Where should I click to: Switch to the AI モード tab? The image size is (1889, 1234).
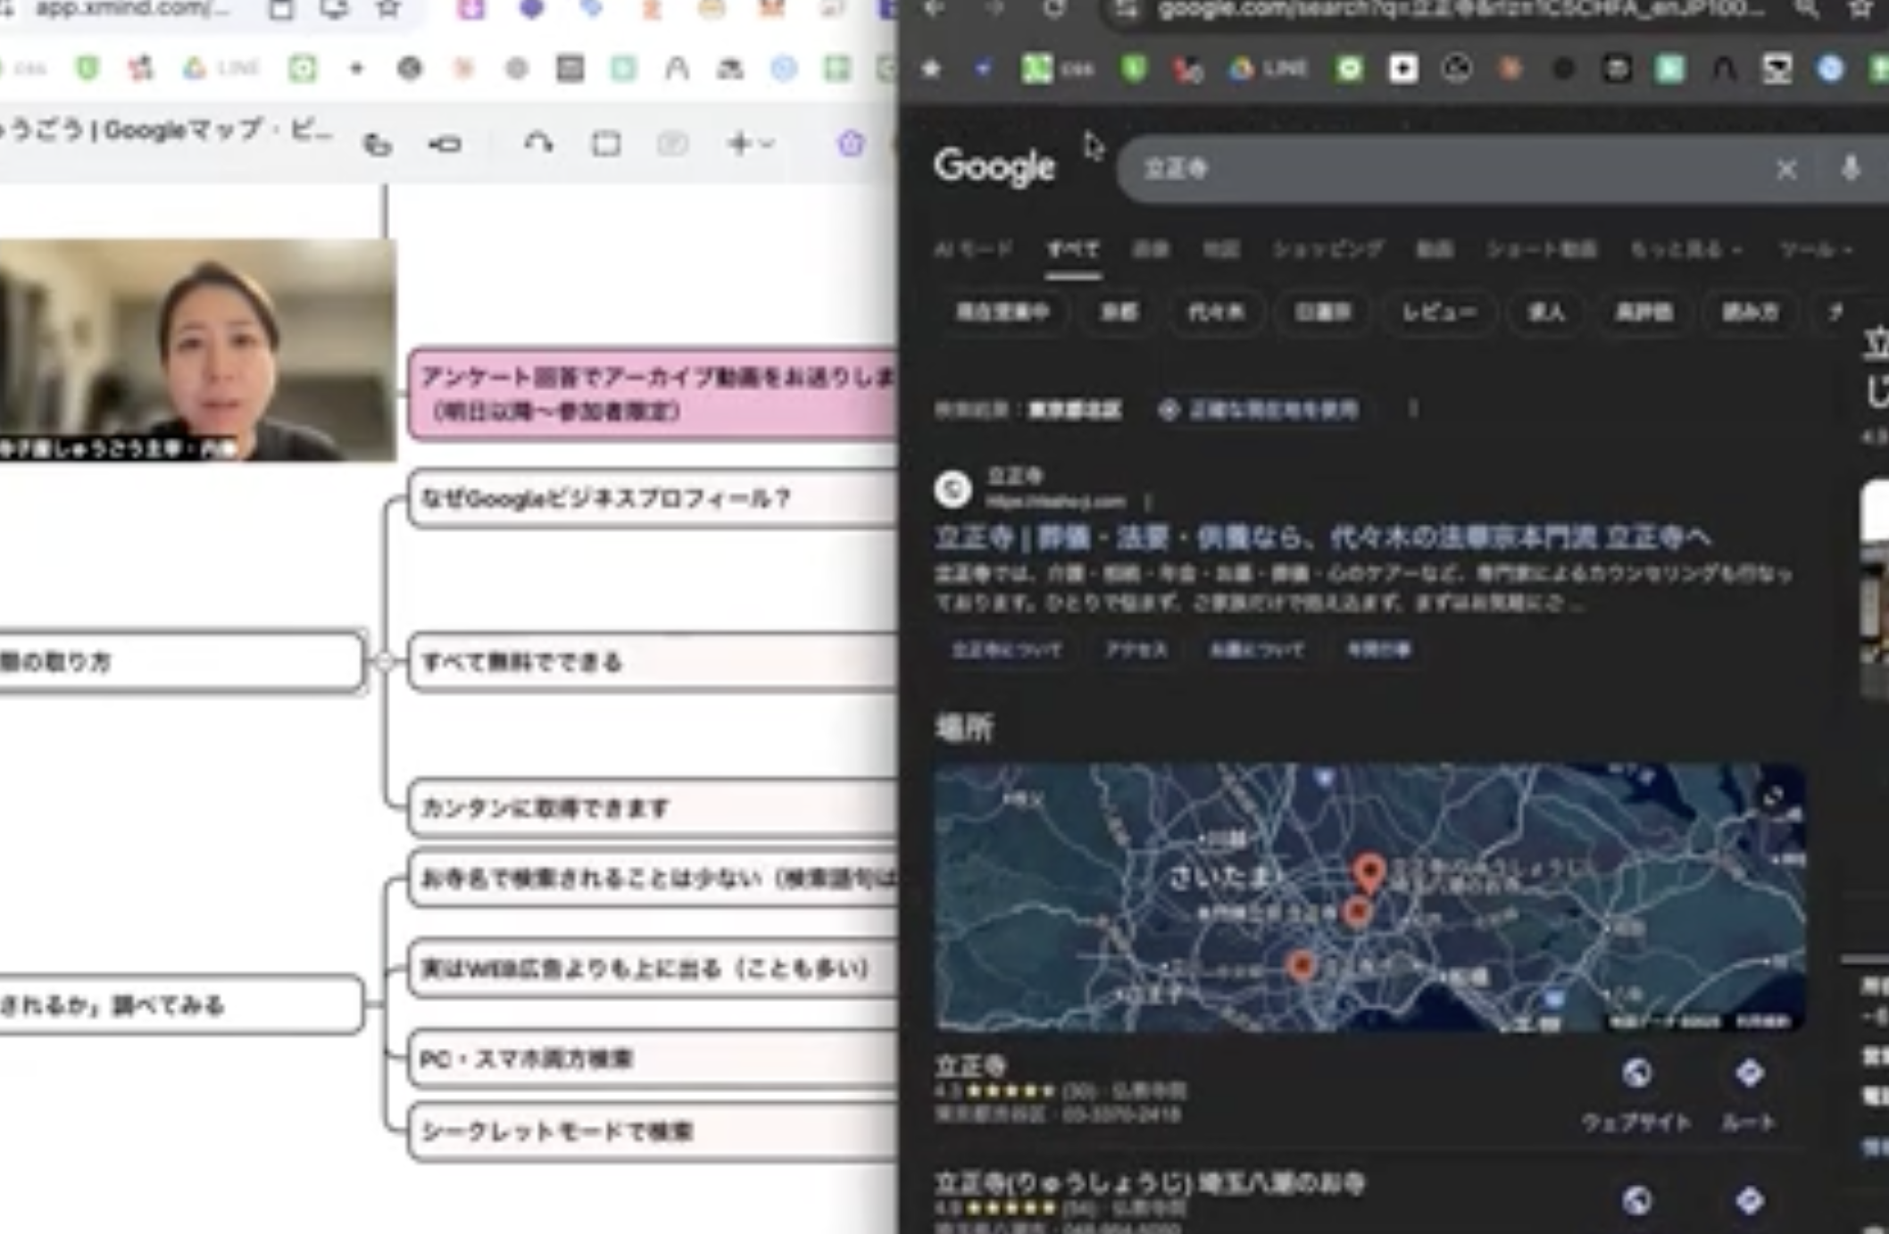coord(973,250)
